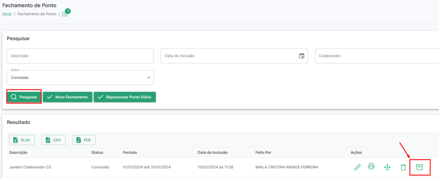
Task: Click inside the Data de Inclusão field
Action: [235, 56]
